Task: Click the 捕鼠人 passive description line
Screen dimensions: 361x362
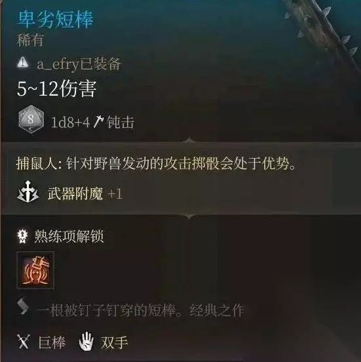Action: 156,164
